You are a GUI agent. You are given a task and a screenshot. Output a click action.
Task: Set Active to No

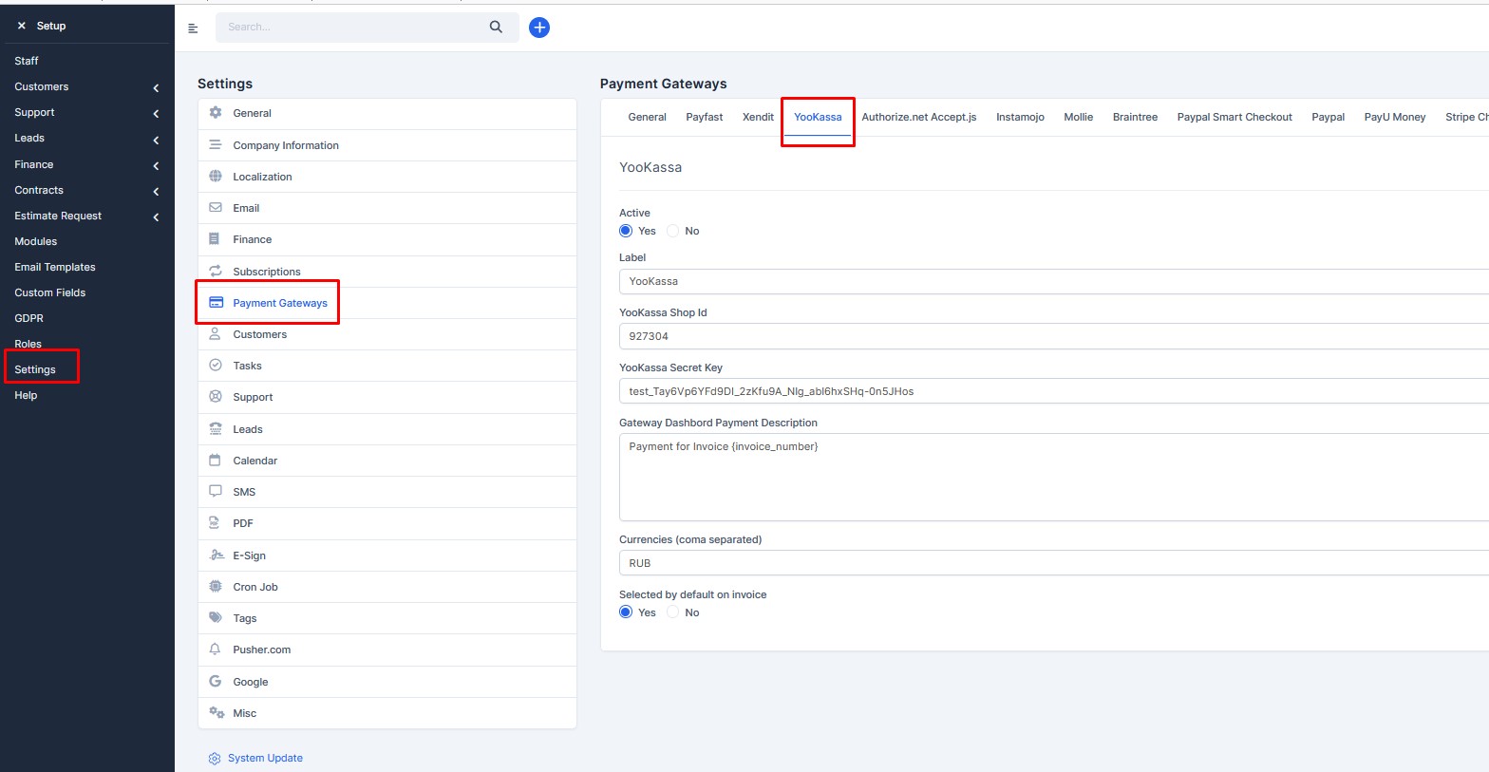(673, 231)
